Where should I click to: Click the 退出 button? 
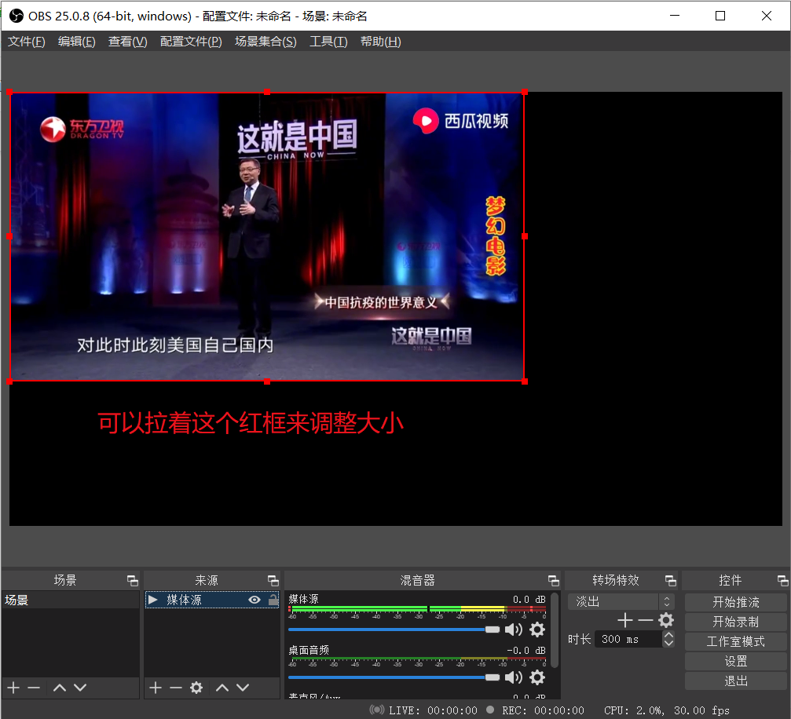coord(735,681)
